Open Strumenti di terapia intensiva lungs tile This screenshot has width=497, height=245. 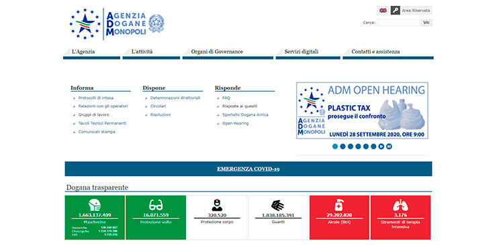pos(400,217)
